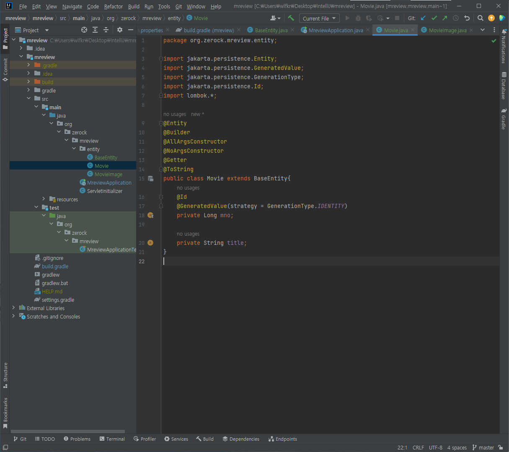Click the Project panel horizontal scrollbar

point(68,431)
